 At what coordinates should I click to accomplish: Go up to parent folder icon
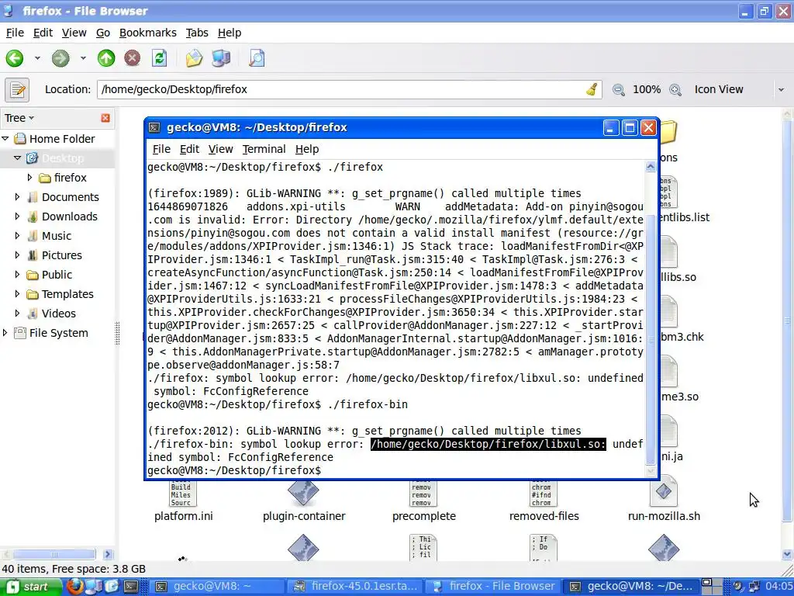(105, 58)
